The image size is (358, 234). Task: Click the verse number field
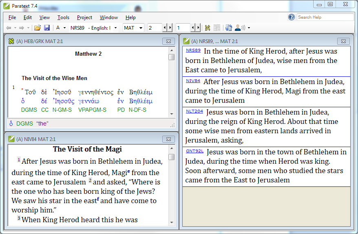pos(183,28)
